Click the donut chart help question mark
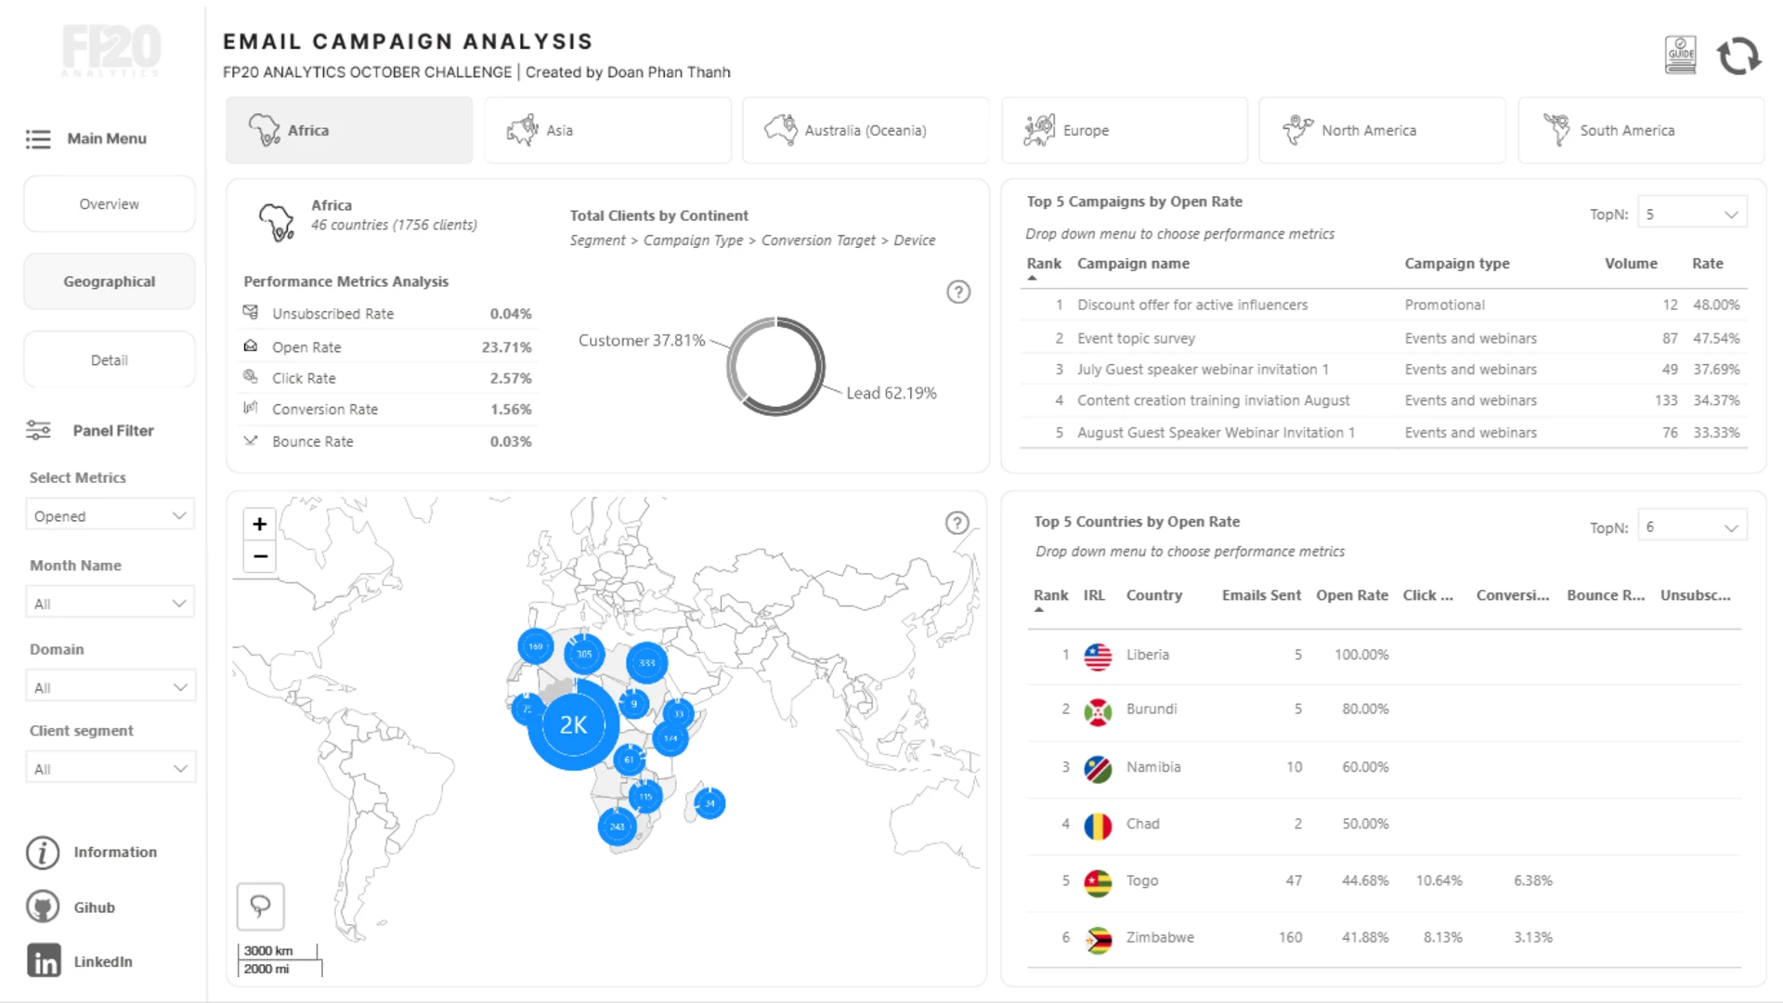Viewport: 1783px width, 1003px height. tap(958, 293)
